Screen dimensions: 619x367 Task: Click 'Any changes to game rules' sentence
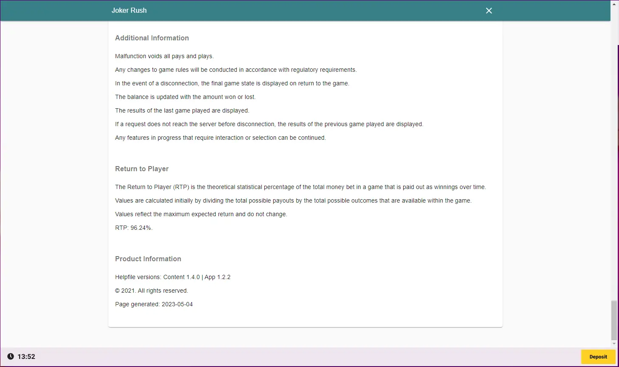coord(236,70)
